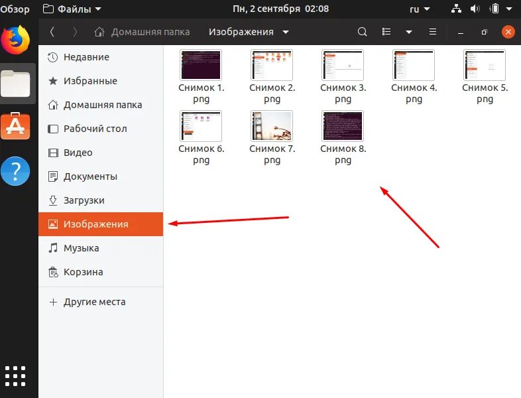
Task: Select Снимок 5.png thumbnail
Action: (485, 65)
